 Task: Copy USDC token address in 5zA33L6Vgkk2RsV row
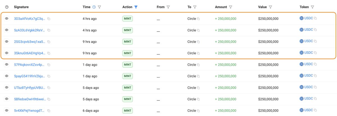point(315,30)
